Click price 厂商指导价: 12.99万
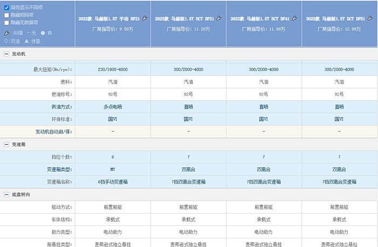 (339, 29)
